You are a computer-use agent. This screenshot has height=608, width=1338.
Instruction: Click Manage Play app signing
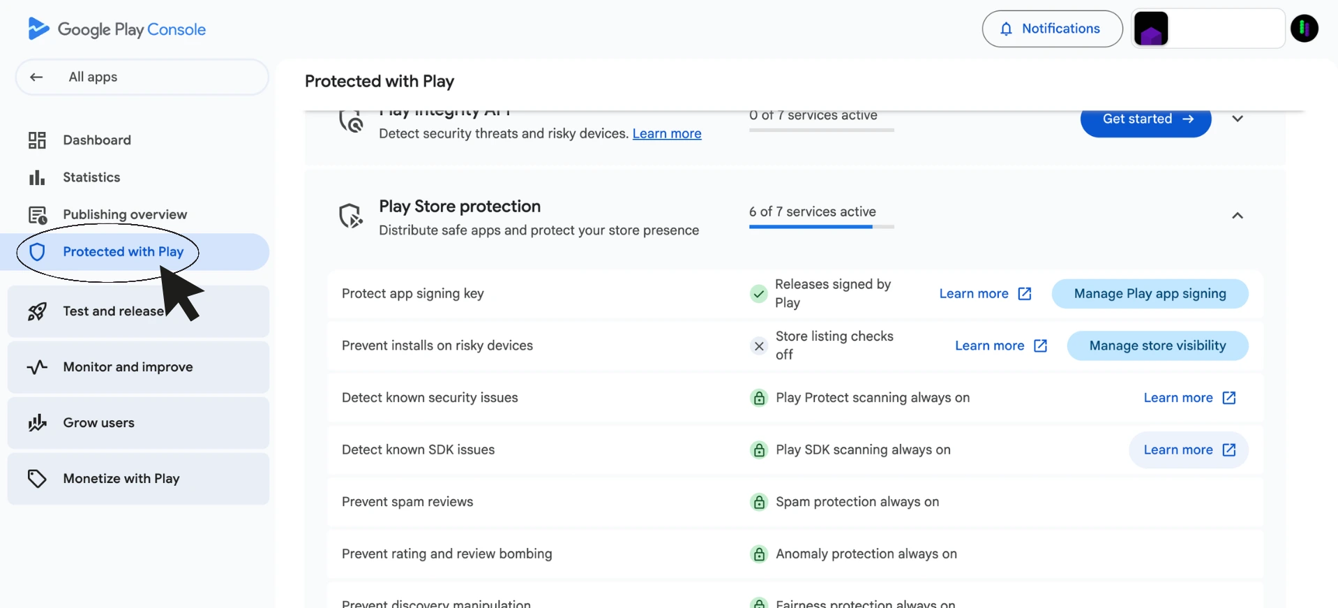click(1150, 294)
